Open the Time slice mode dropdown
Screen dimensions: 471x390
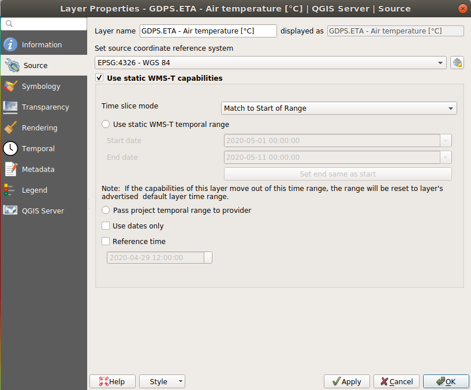click(338, 108)
